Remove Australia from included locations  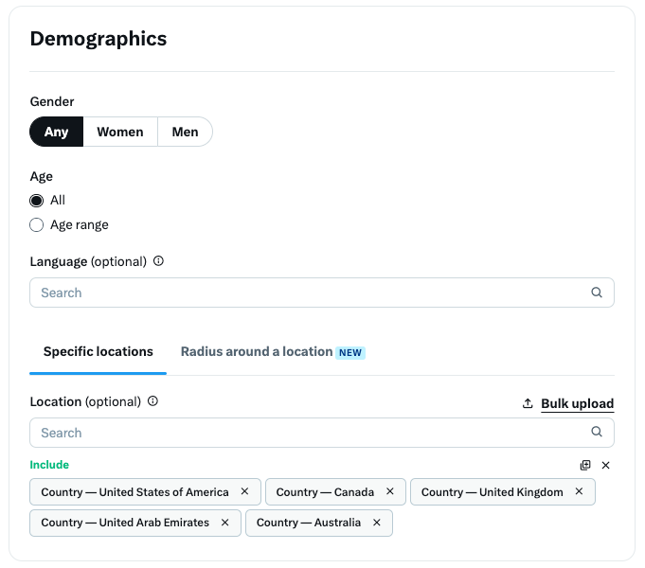376,523
